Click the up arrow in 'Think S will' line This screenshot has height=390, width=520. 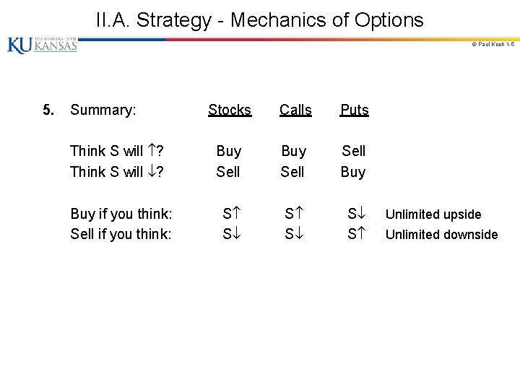(152, 151)
